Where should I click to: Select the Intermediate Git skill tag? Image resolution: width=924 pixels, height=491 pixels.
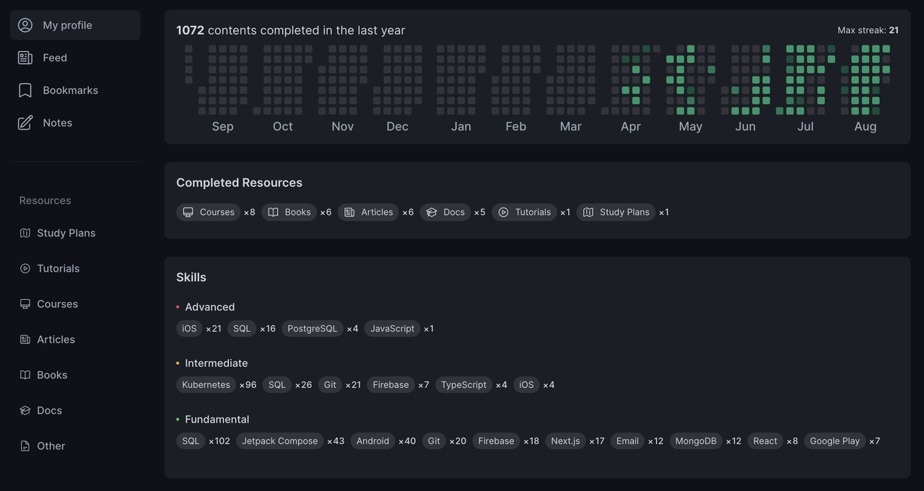click(330, 385)
